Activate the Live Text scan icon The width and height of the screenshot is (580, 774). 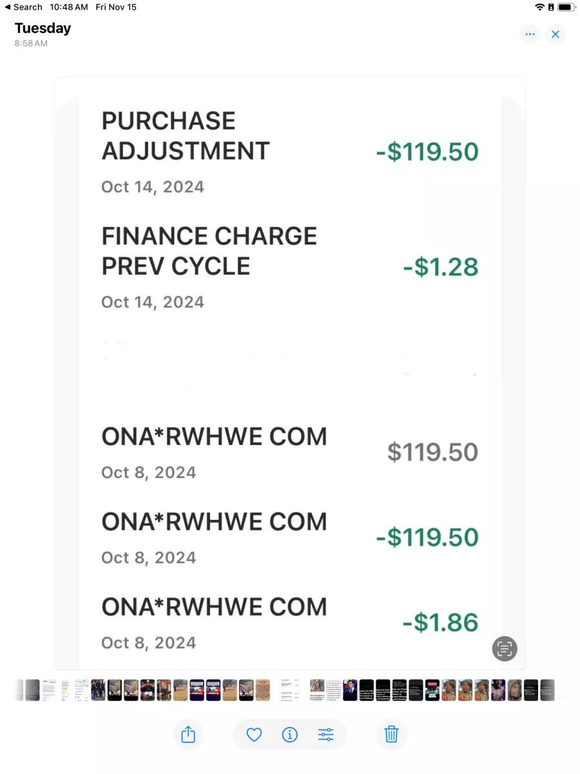tap(505, 648)
